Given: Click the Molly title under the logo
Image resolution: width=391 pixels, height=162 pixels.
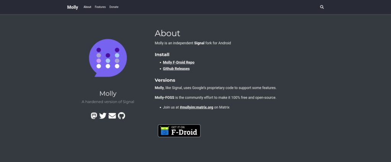Looking at the screenshot, I should 108,93.
